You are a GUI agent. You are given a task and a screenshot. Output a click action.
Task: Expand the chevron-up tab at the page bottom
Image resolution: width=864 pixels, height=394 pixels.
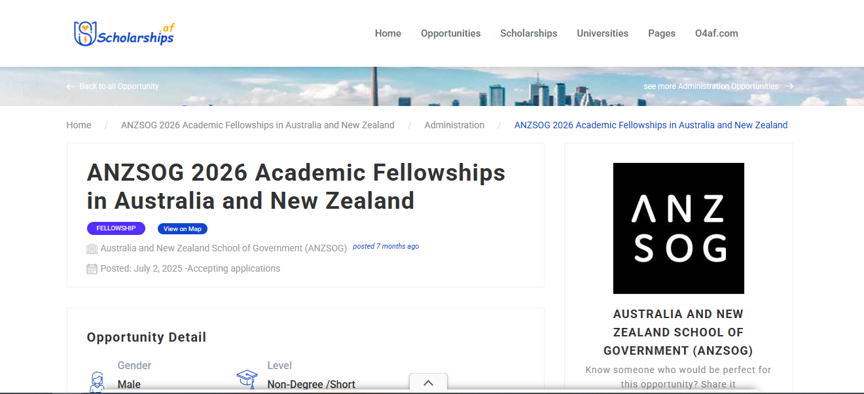click(428, 383)
